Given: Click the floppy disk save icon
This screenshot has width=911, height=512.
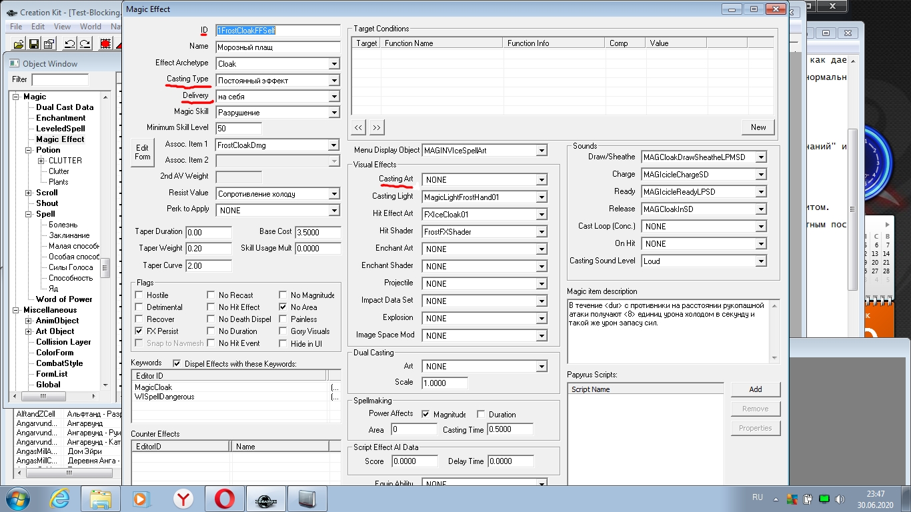Looking at the screenshot, I should [33, 44].
